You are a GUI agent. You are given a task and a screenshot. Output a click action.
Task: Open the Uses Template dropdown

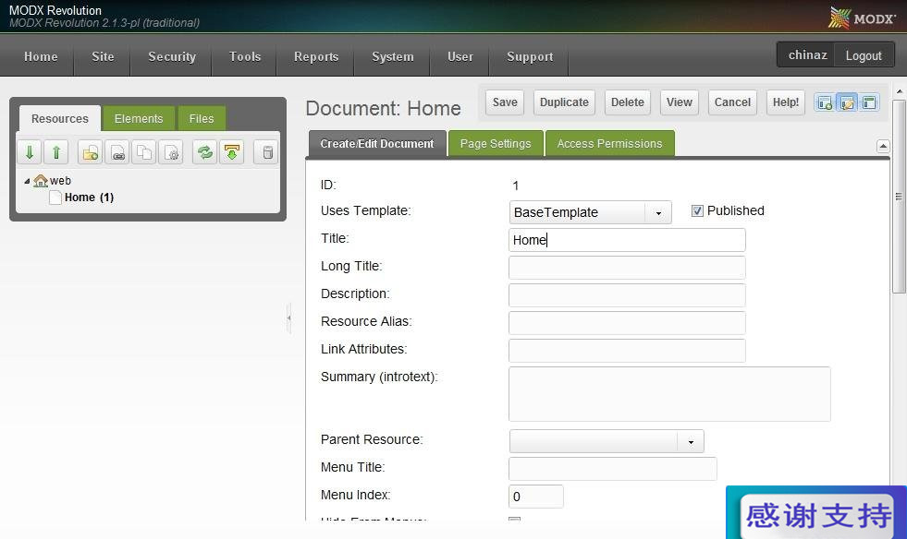(x=658, y=213)
